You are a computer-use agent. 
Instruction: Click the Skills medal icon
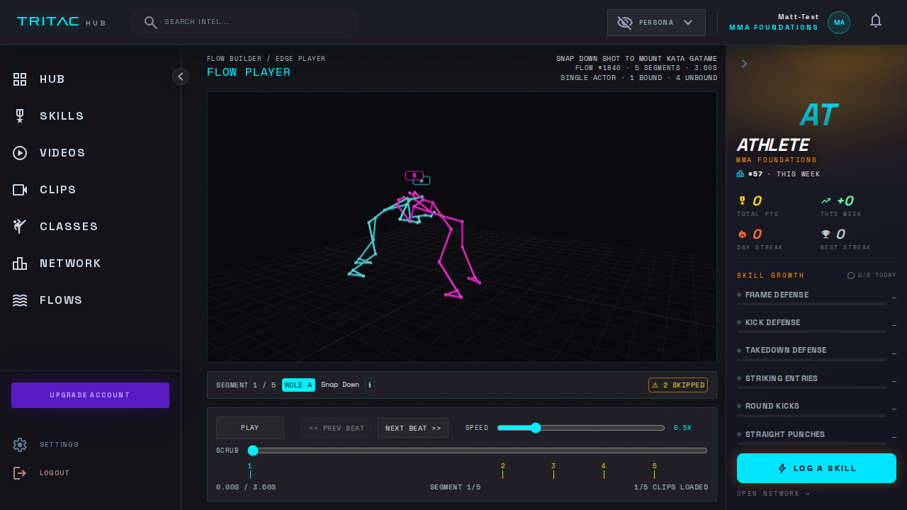click(20, 116)
